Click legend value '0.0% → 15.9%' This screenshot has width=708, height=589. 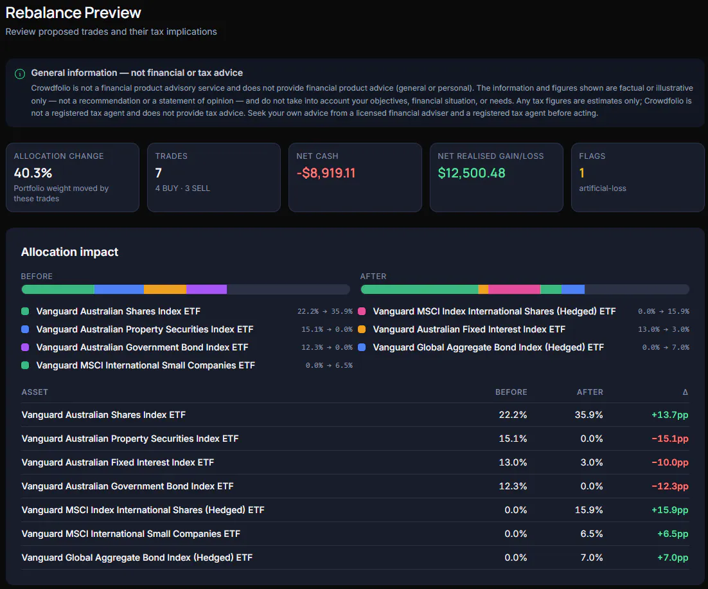coord(663,311)
